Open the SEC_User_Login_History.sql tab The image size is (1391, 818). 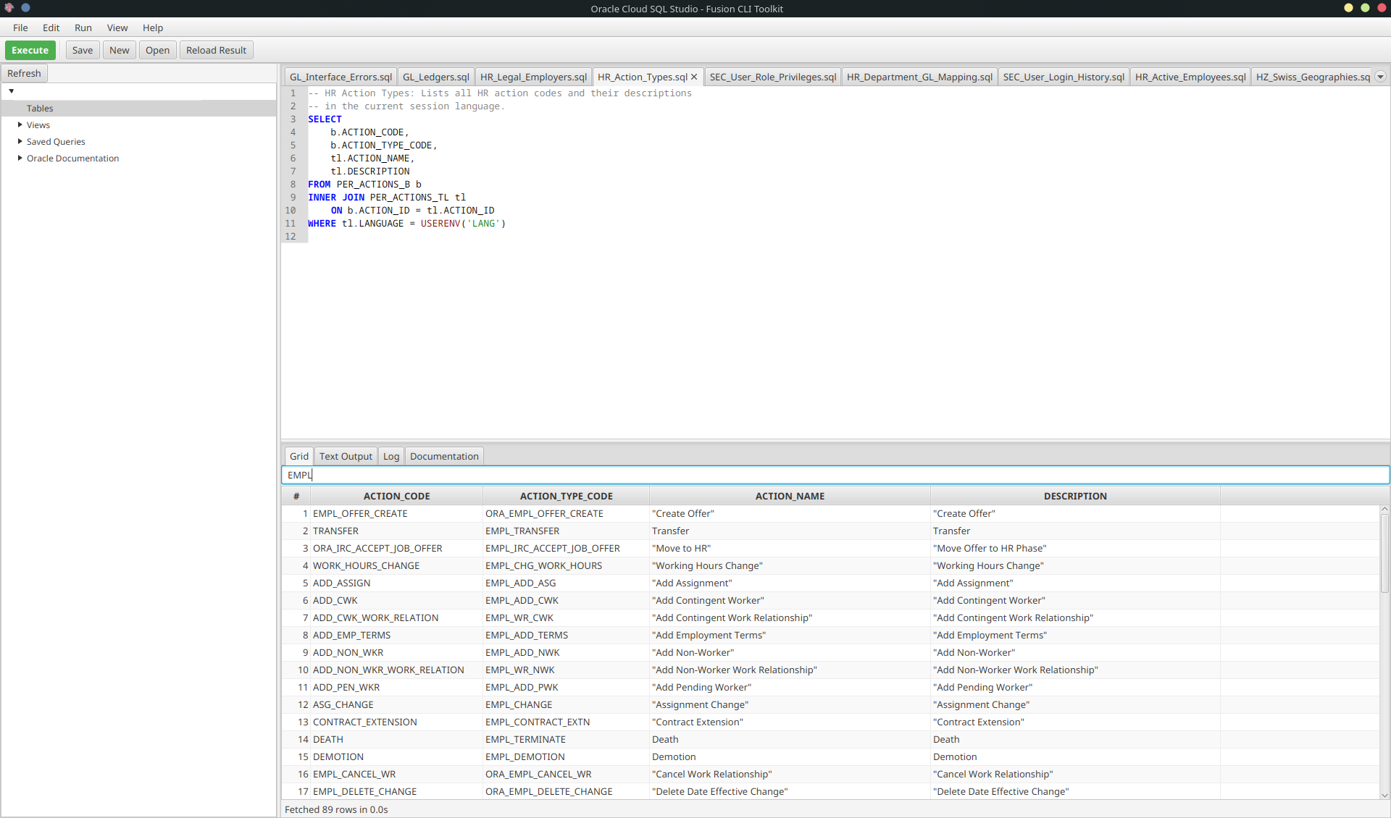coord(1063,77)
